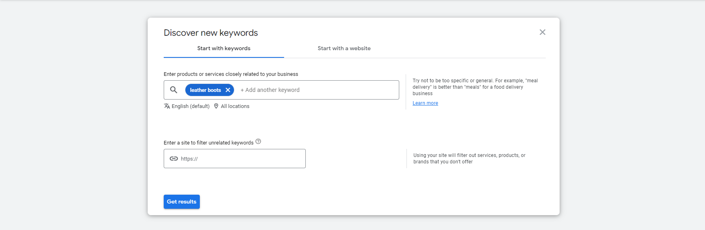The width and height of the screenshot is (705, 230).
Task: Select the leather boots keyword chip
Action: pos(205,90)
